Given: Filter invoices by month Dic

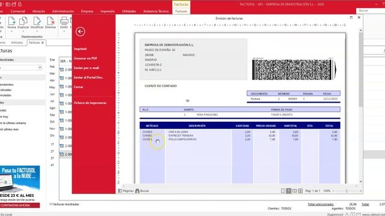Looking at the screenshot, I should (52, 136).
